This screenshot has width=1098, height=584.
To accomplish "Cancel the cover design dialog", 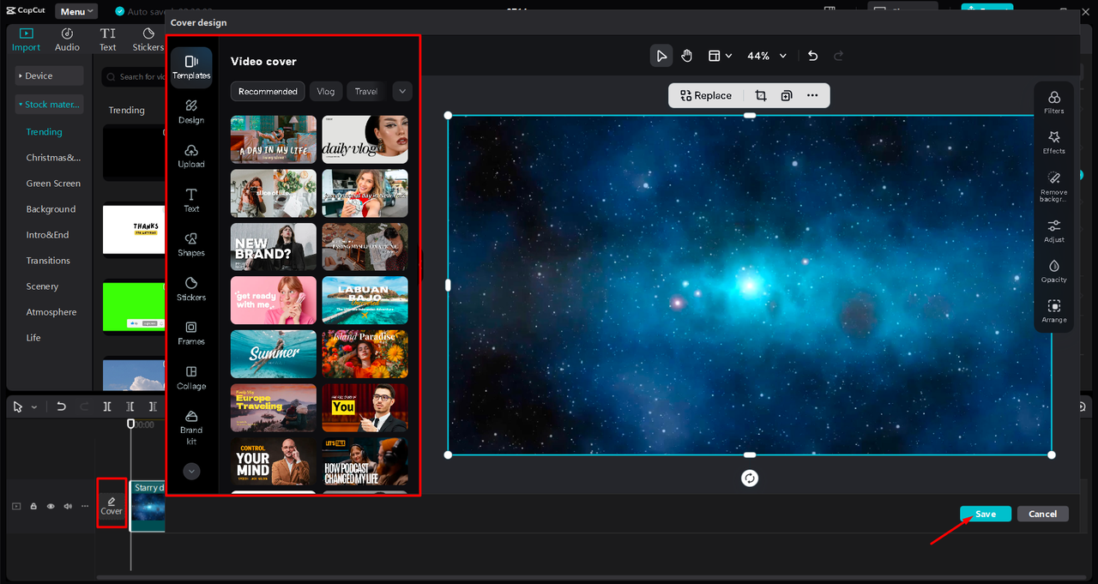I will [x=1043, y=514].
